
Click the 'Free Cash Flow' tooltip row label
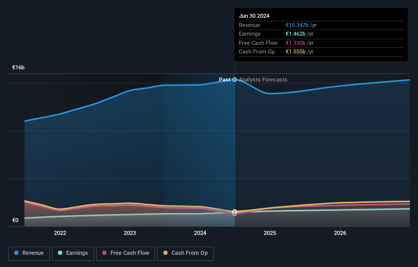point(258,43)
